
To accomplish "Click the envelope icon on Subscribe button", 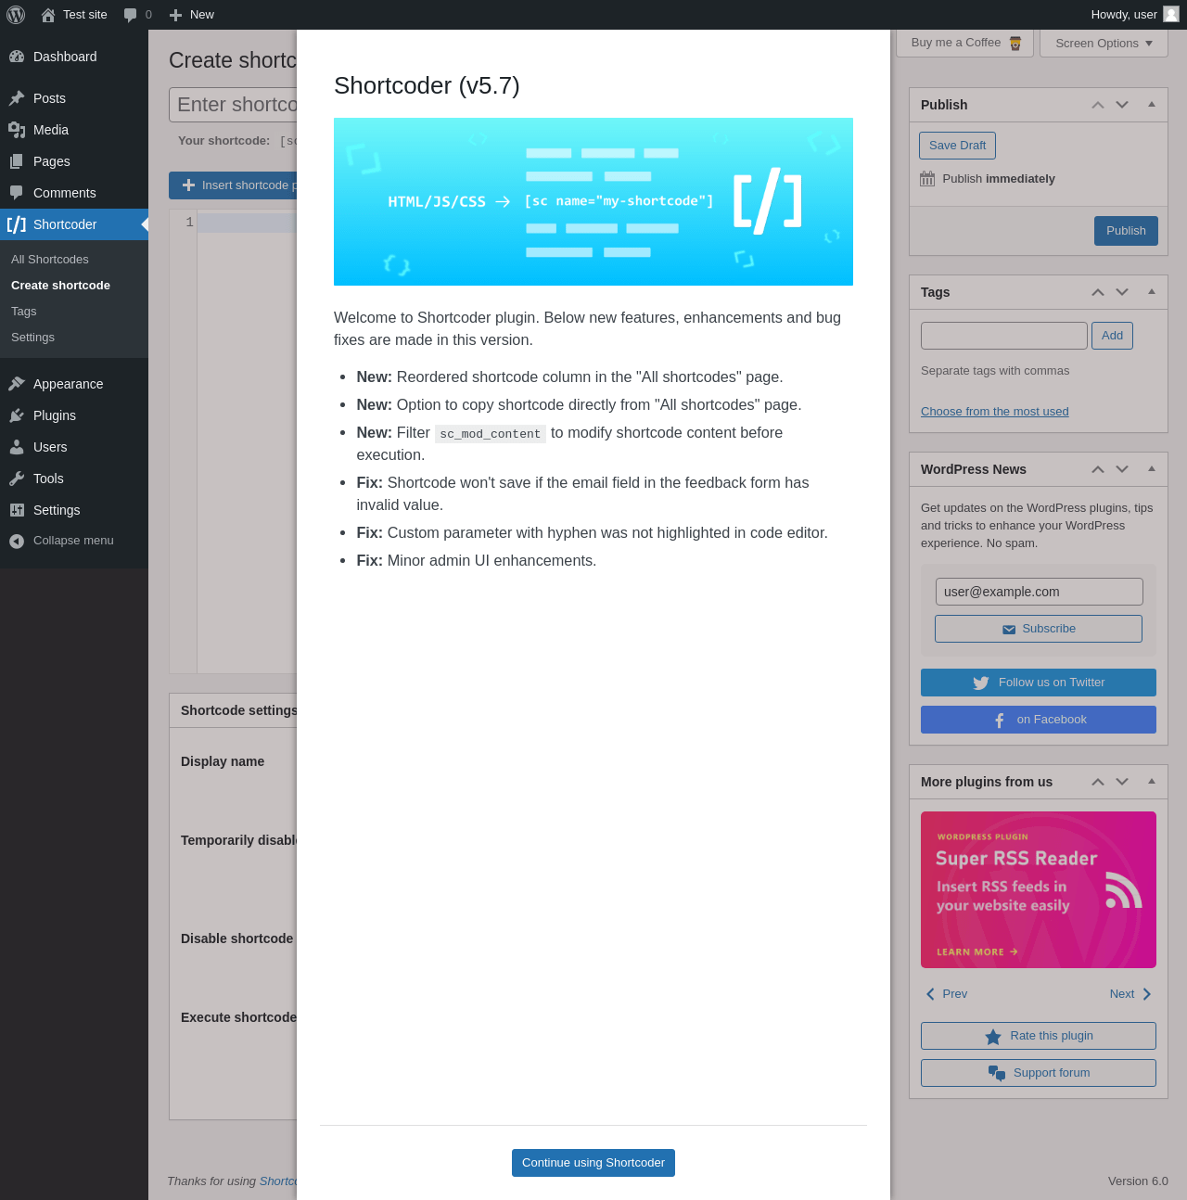I will (x=1009, y=630).
